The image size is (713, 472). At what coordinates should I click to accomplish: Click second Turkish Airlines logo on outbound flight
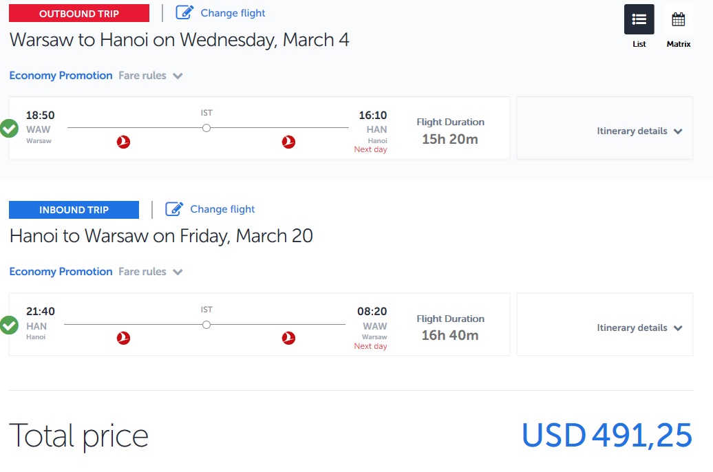click(x=288, y=142)
